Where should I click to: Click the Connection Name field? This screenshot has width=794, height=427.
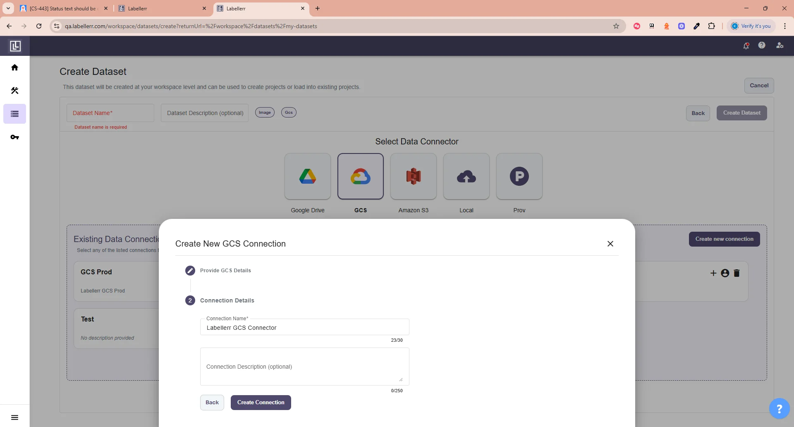305,327
